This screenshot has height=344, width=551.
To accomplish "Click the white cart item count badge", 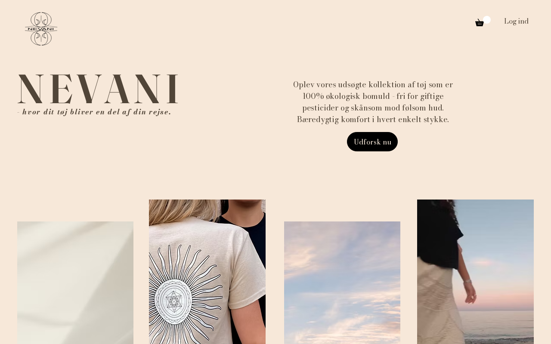I will tap(487, 20).
